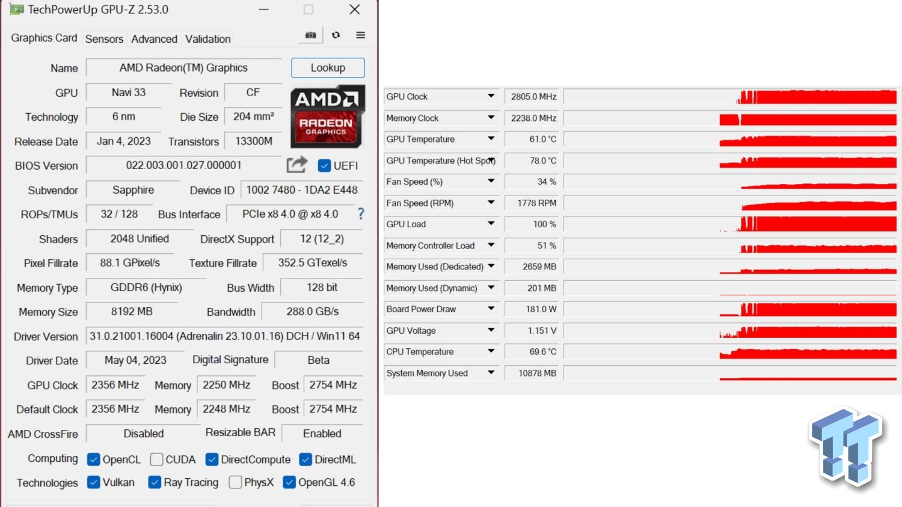The image size is (902, 507).
Task: Open the hamburger menu icon
Action: 361,35
